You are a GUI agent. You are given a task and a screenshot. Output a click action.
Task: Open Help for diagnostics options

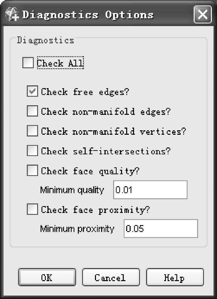click(x=175, y=277)
